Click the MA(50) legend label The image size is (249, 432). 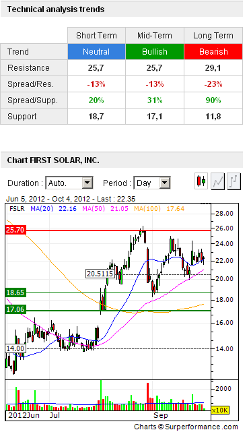tap(94, 208)
